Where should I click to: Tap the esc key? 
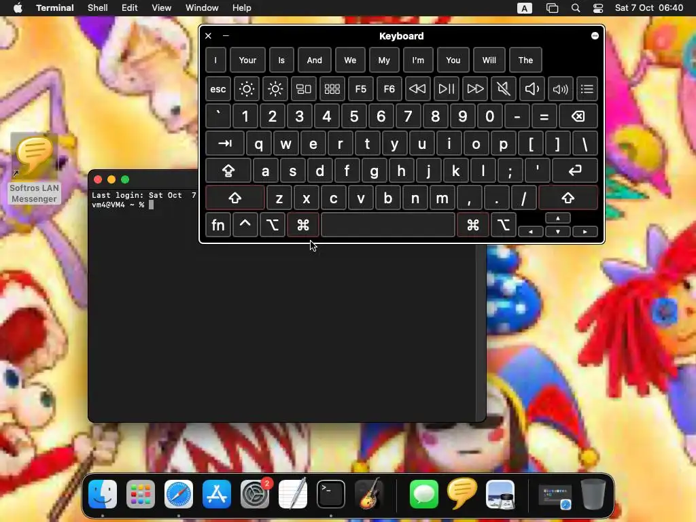(218, 89)
